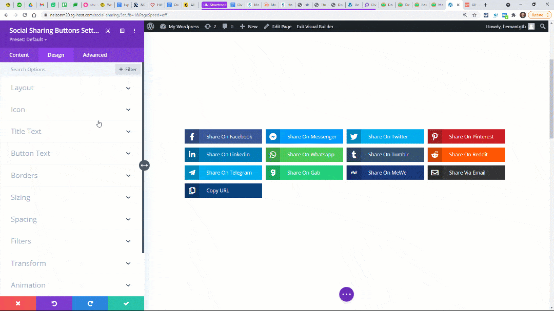Screen dimensions: 554x311
Task: Discard changes with the red X button
Action: point(18,304)
